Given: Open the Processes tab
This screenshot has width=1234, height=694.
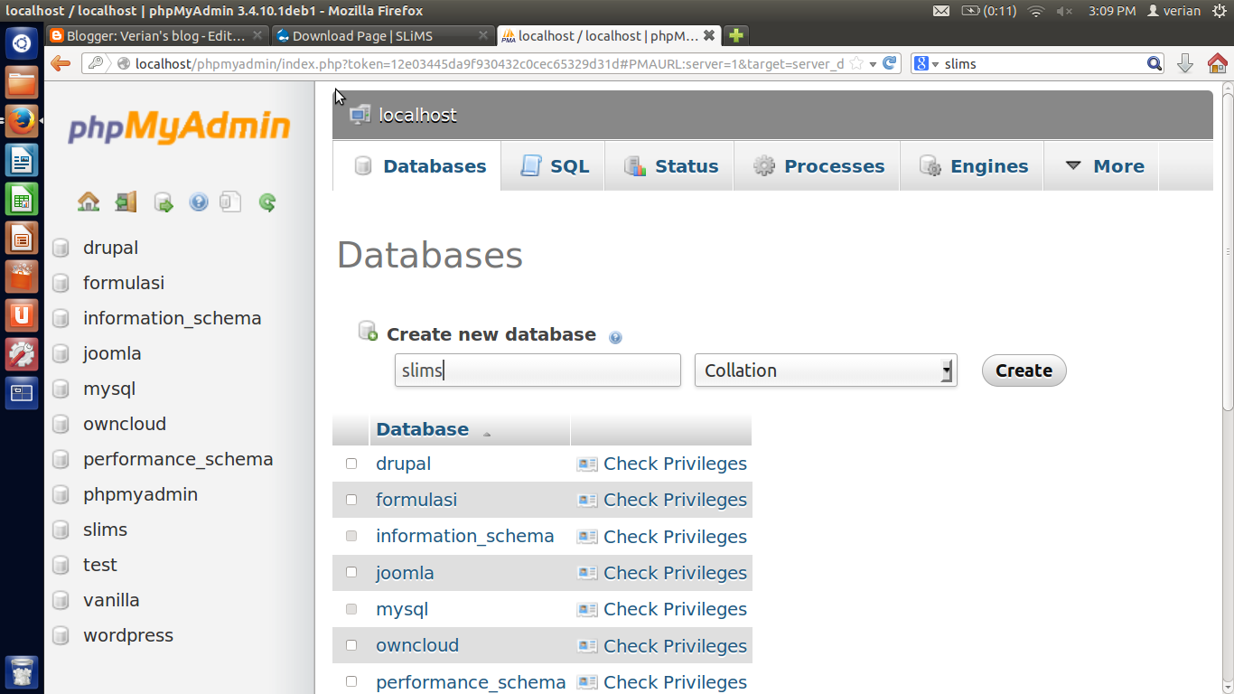Looking at the screenshot, I should tap(817, 166).
